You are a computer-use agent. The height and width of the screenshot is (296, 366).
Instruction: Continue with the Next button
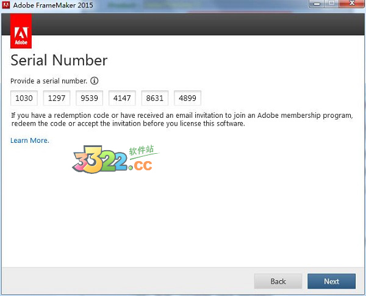pyautogui.click(x=331, y=281)
